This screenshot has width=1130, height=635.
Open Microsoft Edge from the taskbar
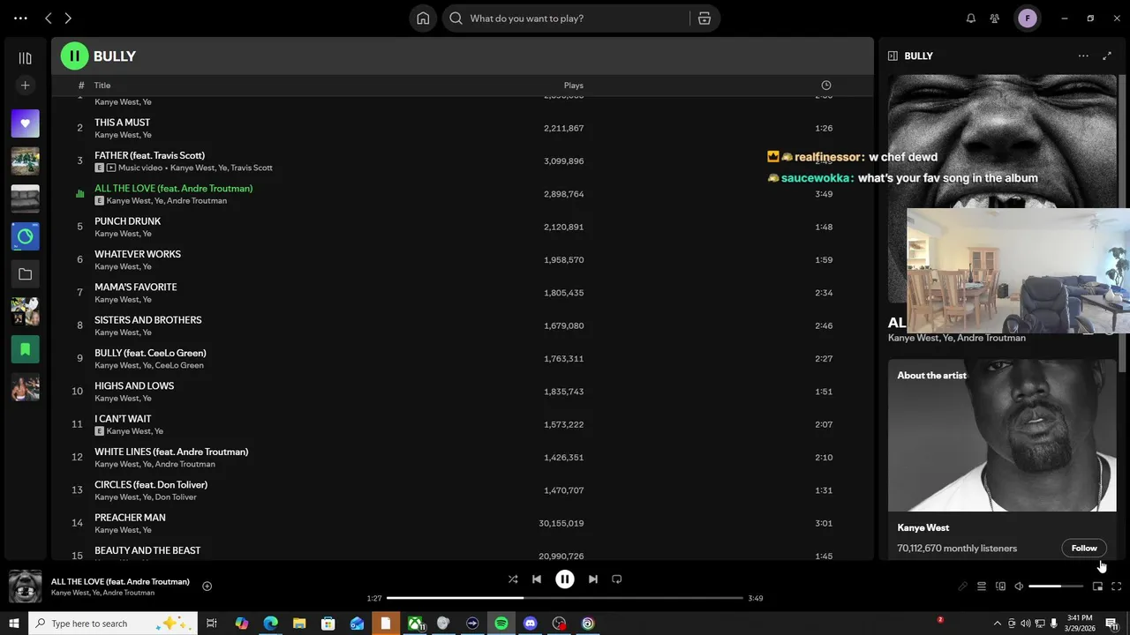pyautogui.click(x=270, y=624)
